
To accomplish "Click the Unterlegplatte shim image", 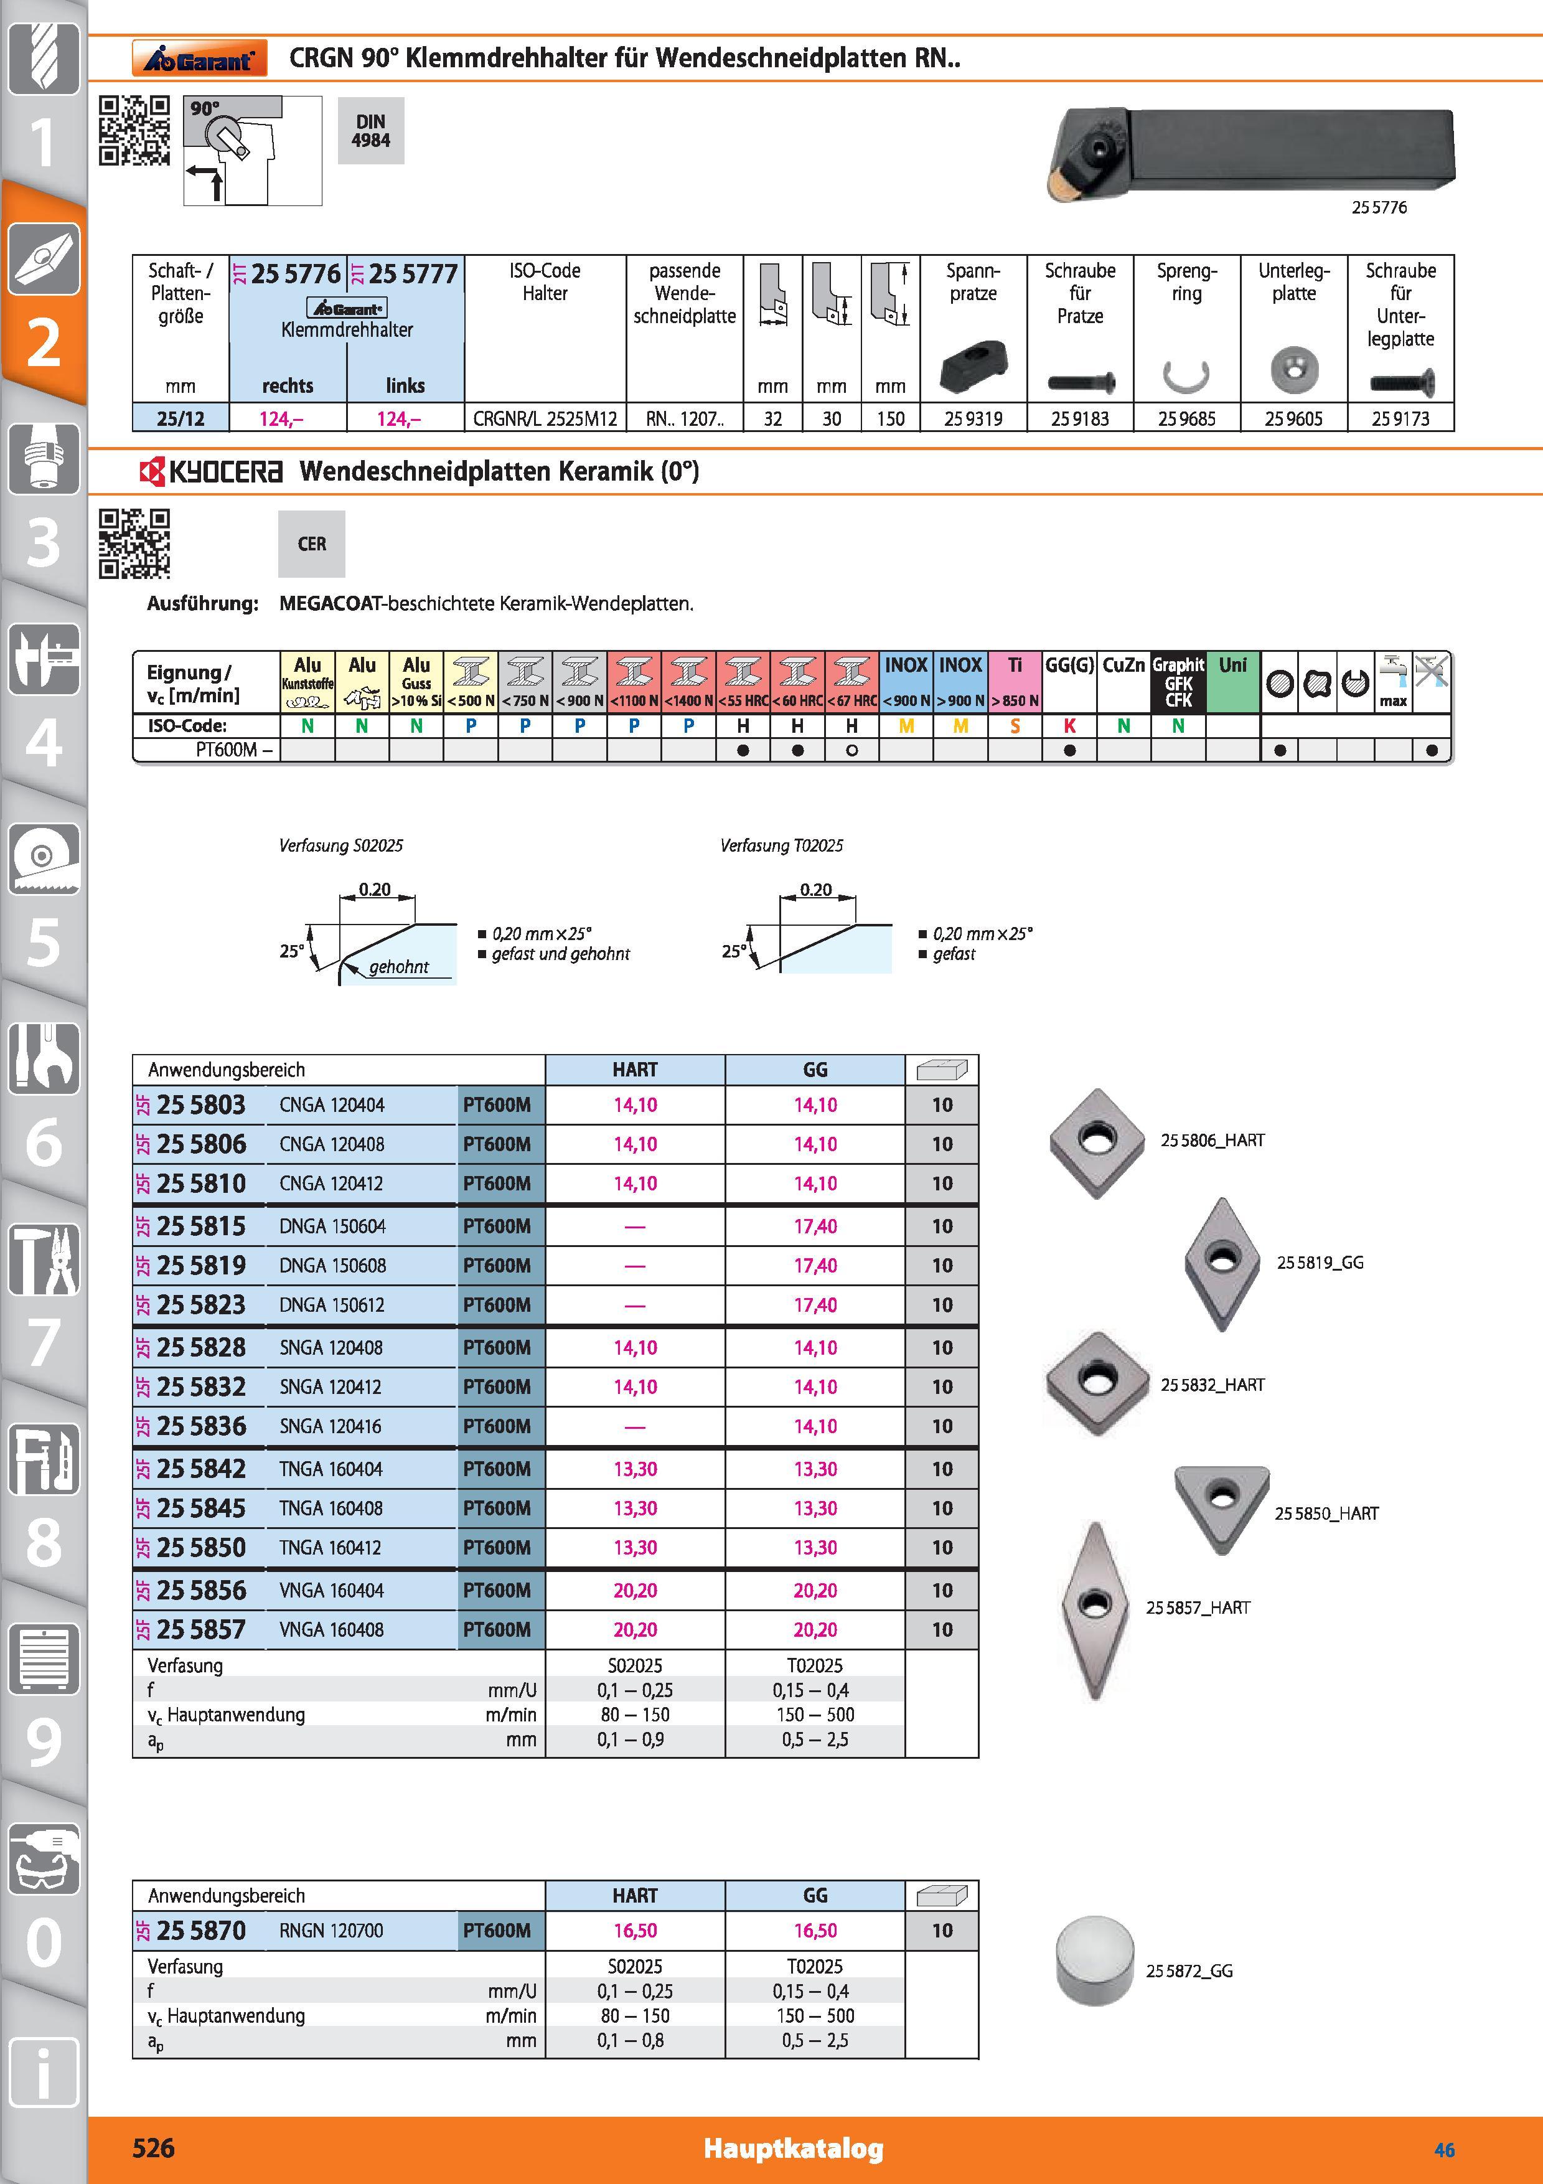I will (x=1294, y=371).
